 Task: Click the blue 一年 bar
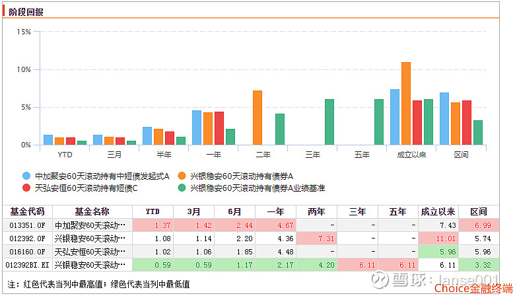197,128
